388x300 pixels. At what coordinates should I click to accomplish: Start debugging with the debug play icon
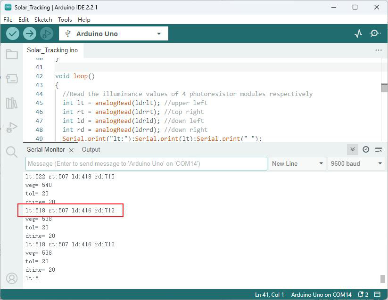tap(47, 33)
